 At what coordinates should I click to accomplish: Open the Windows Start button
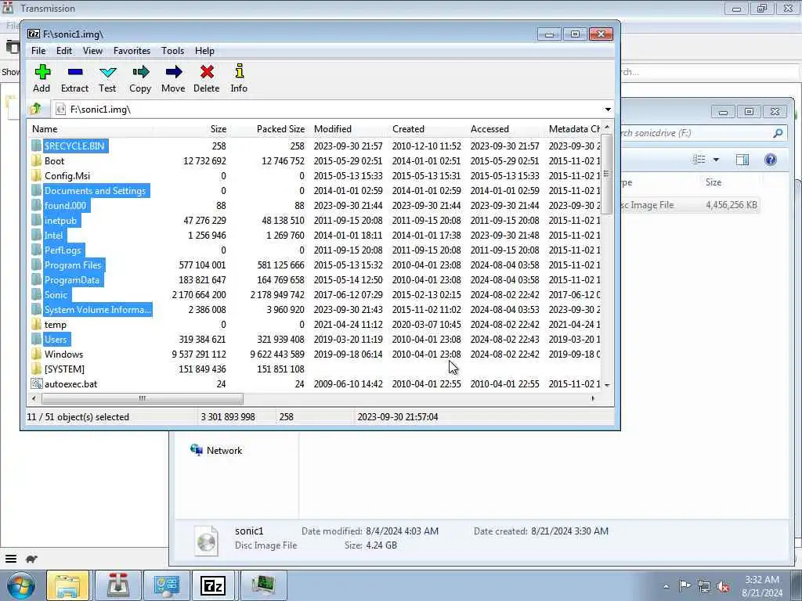point(20,585)
